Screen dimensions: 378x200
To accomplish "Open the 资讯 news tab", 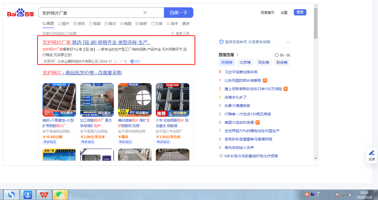I will pos(79,24).
